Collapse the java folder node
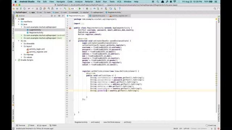Viewport: 232px width, 130px height. click(18, 24)
